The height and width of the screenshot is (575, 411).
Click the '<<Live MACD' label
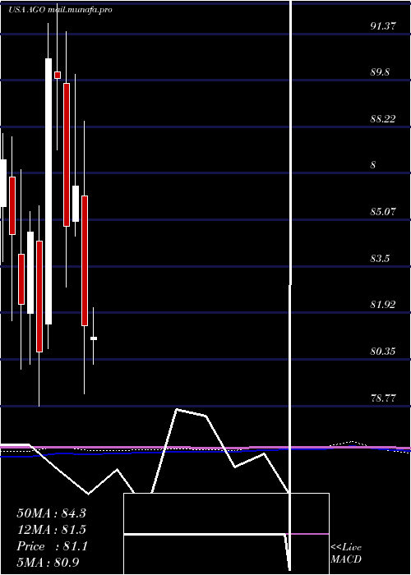click(x=346, y=553)
